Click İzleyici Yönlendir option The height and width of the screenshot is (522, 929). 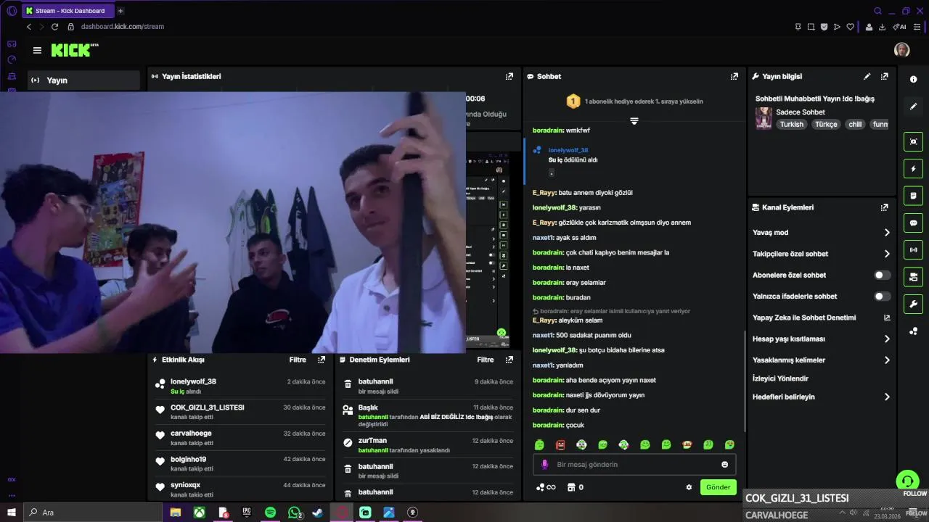(x=780, y=378)
